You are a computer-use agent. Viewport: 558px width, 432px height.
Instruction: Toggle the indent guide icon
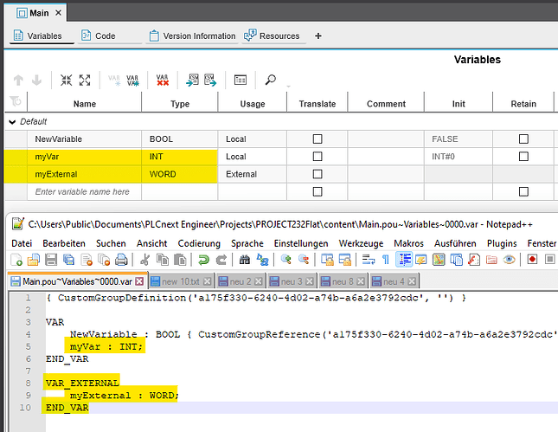tap(404, 259)
